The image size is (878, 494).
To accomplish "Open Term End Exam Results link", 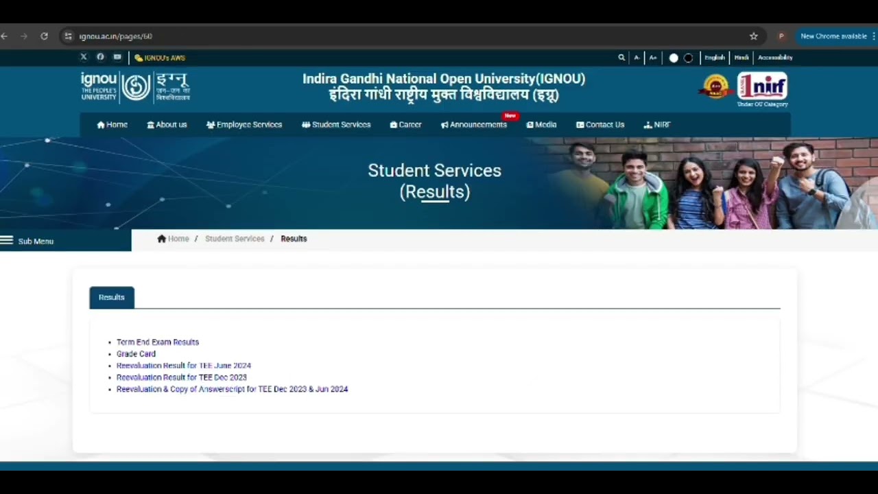I will click(158, 342).
